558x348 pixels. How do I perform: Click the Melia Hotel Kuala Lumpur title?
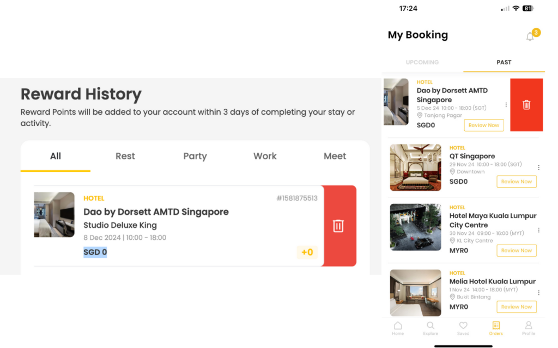492,281
